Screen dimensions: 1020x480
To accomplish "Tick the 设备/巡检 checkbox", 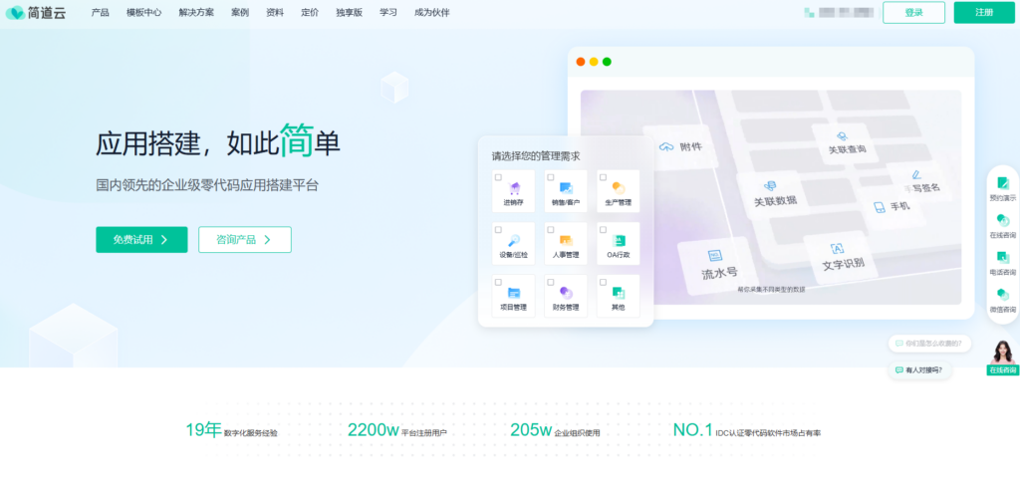I will 498,230.
